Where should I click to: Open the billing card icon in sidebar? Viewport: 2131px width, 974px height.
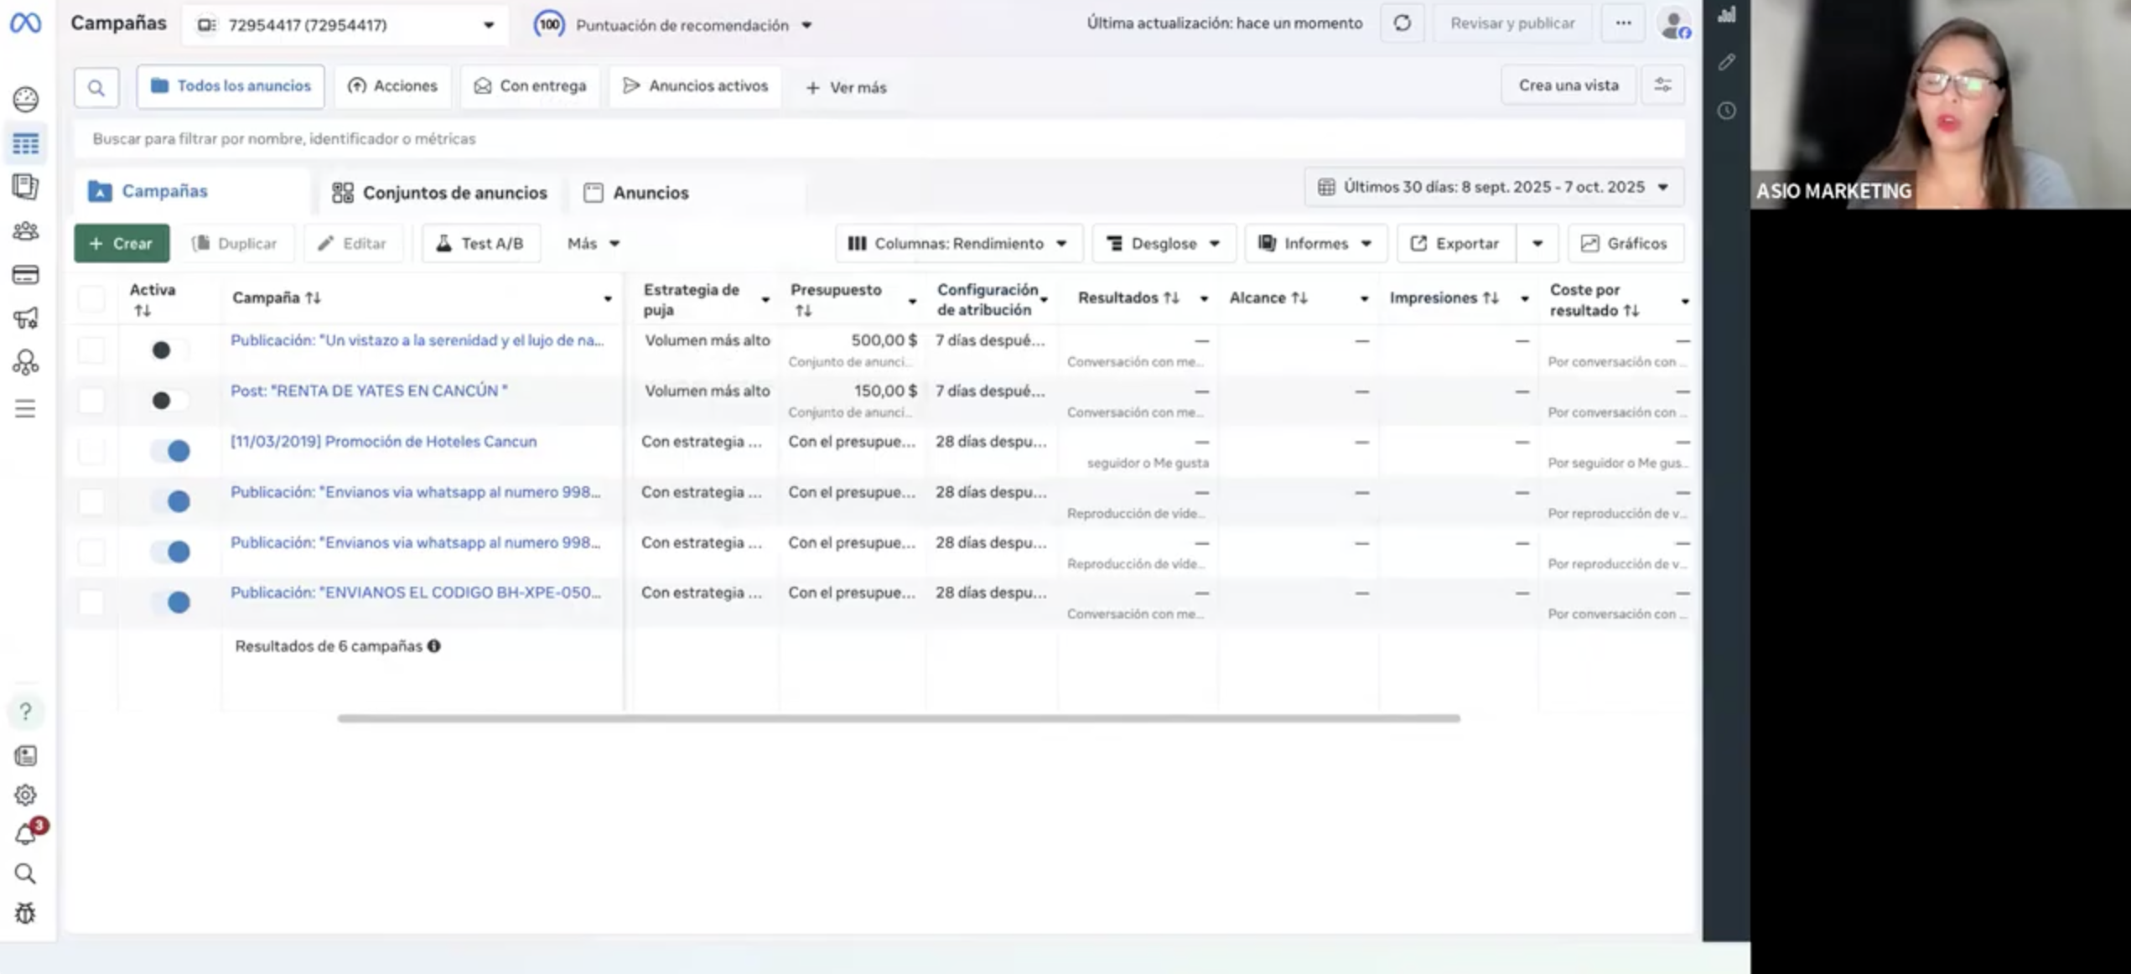coord(25,275)
